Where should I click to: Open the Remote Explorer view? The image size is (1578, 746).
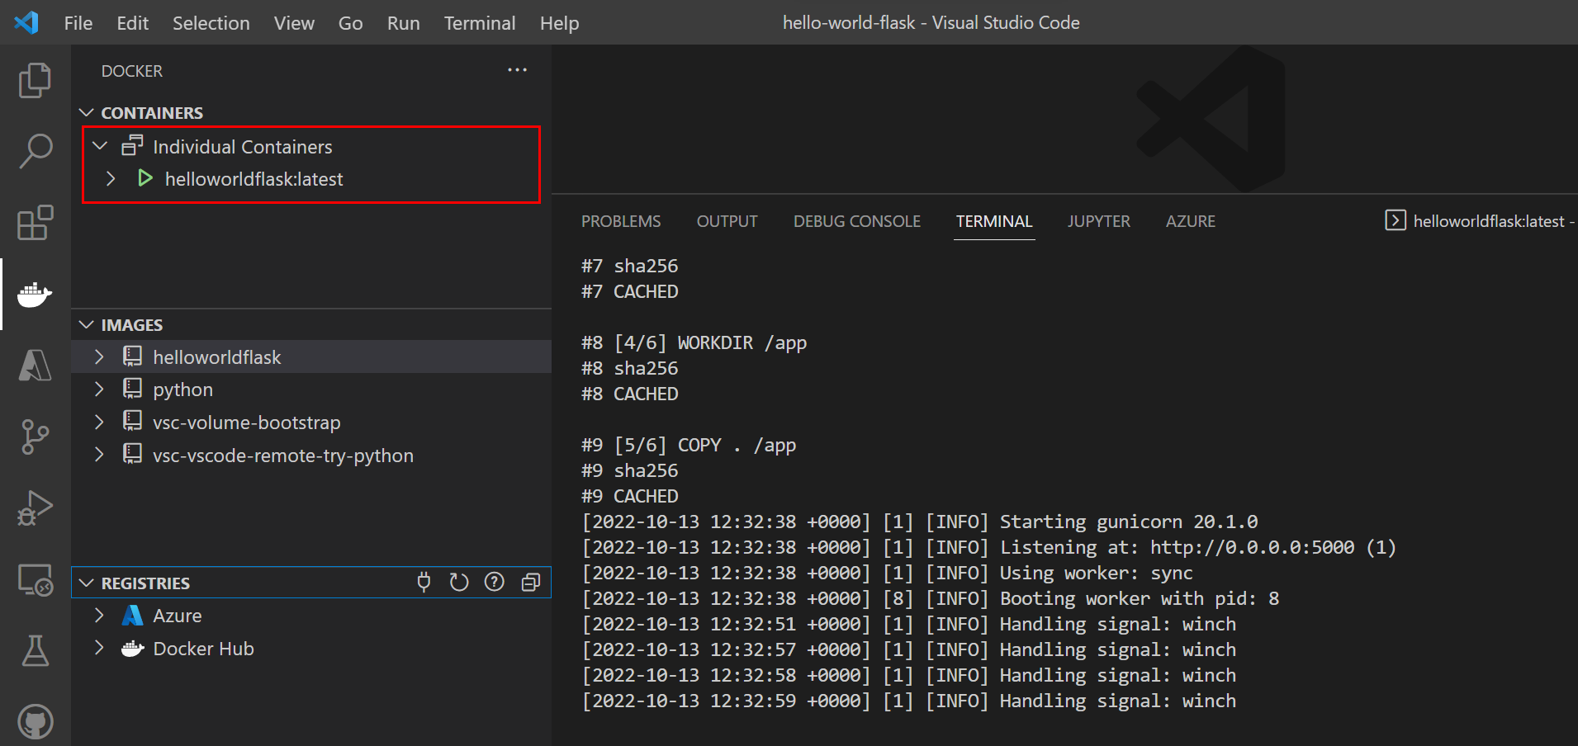35,580
